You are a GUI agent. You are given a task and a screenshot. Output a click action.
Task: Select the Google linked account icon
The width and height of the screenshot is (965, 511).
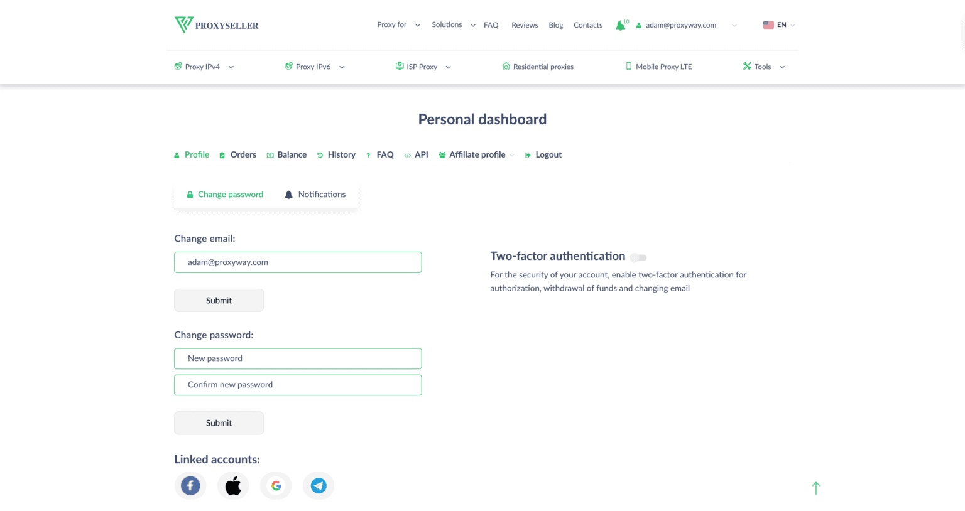tap(276, 485)
